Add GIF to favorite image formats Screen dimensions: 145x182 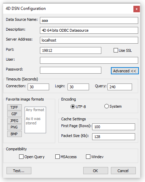[x=14, y=114]
